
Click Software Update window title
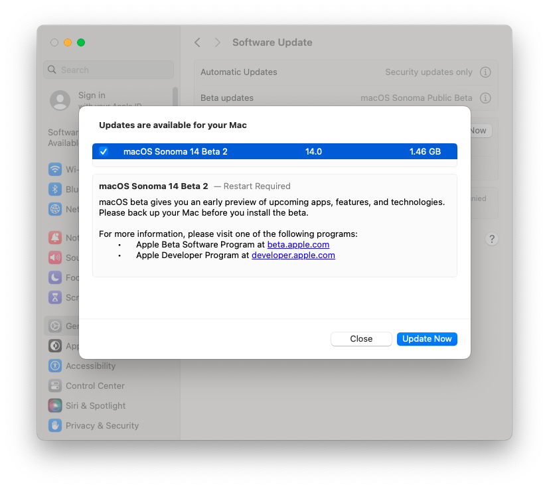click(x=272, y=42)
